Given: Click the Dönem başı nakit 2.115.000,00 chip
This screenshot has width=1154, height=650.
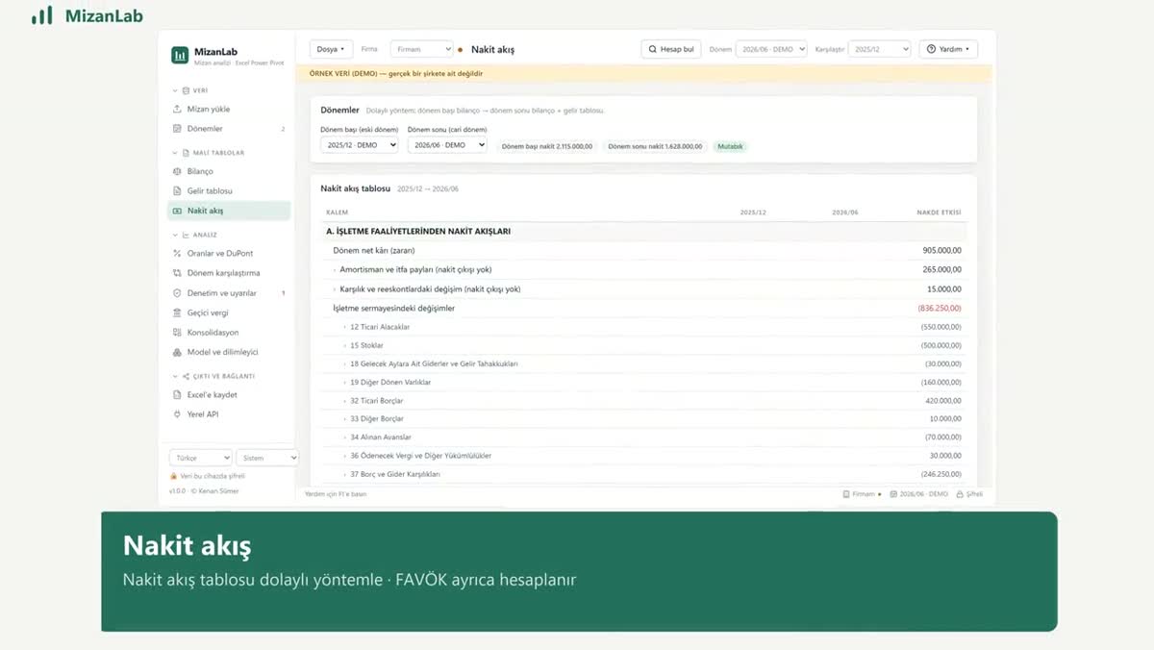Looking at the screenshot, I should click(547, 146).
